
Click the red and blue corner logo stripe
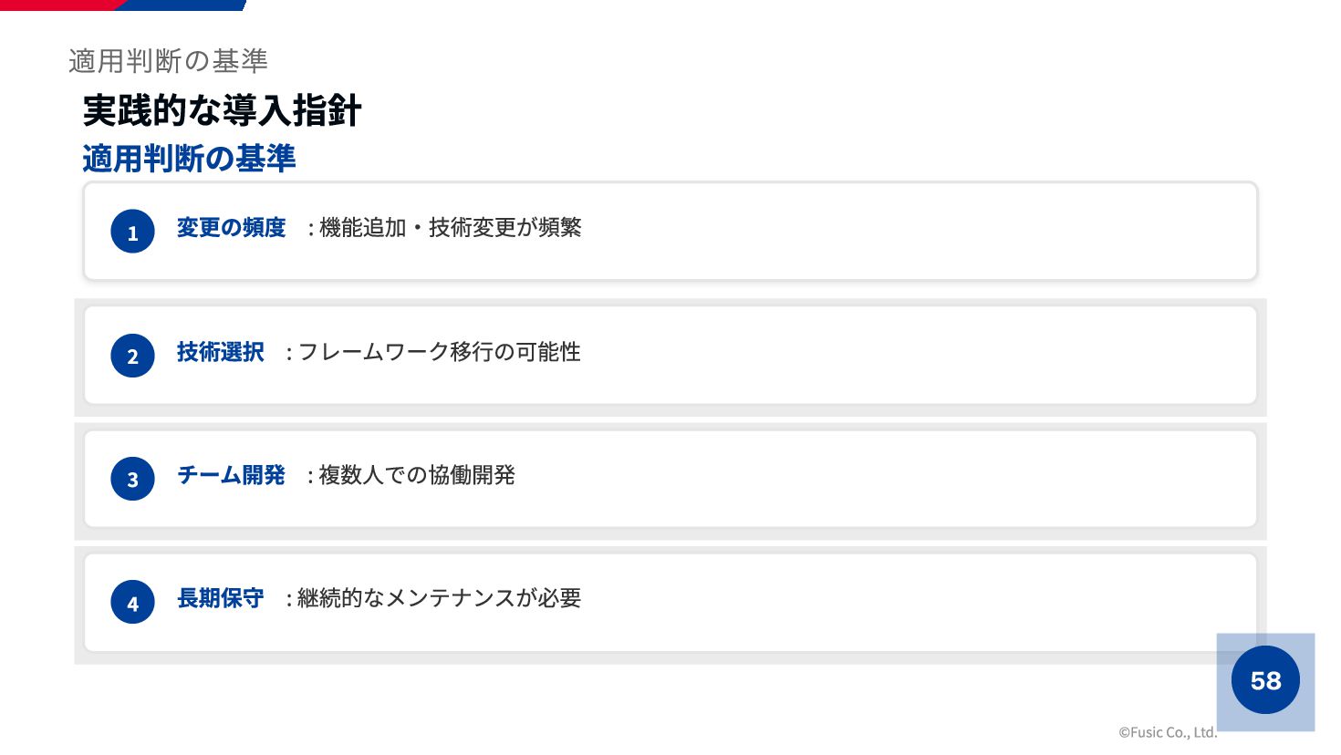123,5
